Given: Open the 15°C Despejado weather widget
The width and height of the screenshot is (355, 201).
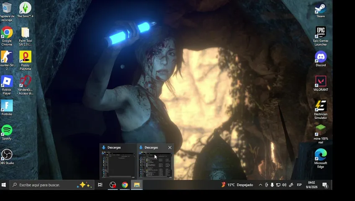Looking at the screenshot, I should tap(237, 185).
